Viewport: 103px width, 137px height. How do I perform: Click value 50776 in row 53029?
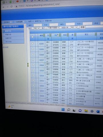pyautogui.click(x=97, y=104)
